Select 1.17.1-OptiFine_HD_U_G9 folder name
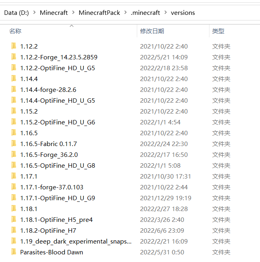The image size is (260, 262). click(x=57, y=198)
